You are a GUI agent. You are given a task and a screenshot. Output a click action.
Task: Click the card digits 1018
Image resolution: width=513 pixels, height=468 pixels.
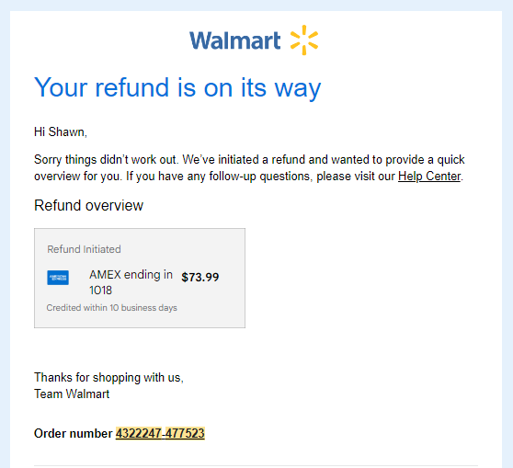100,291
